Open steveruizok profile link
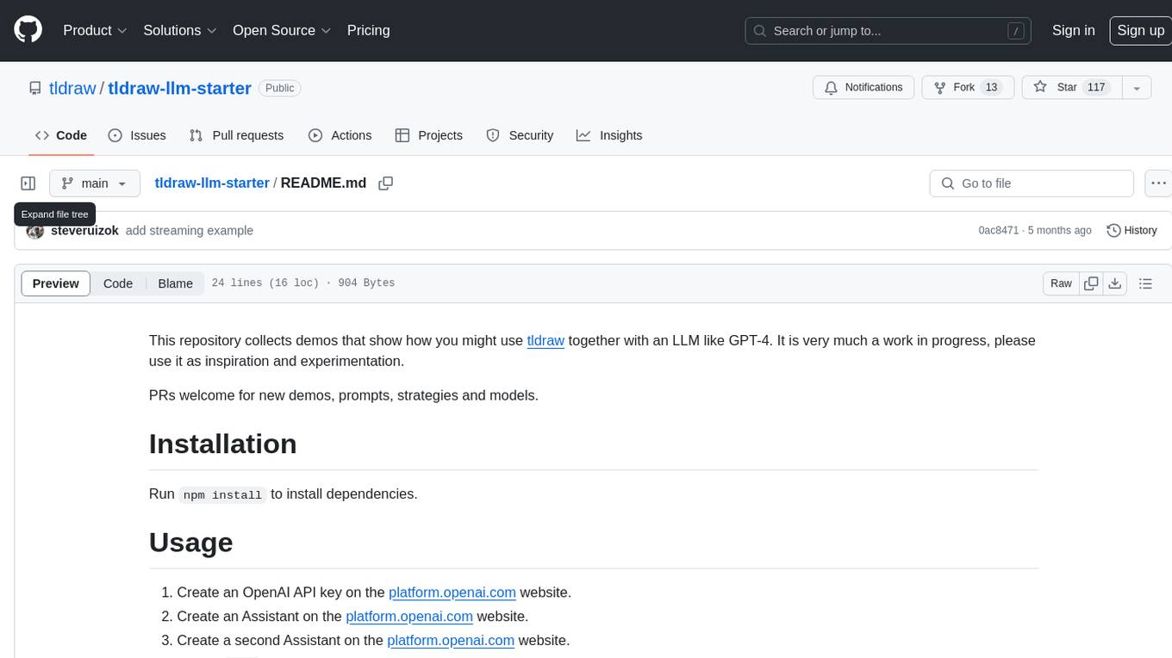 click(84, 231)
